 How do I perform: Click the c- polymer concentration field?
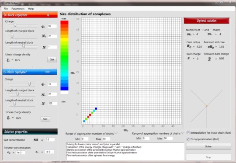click(49, 152)
